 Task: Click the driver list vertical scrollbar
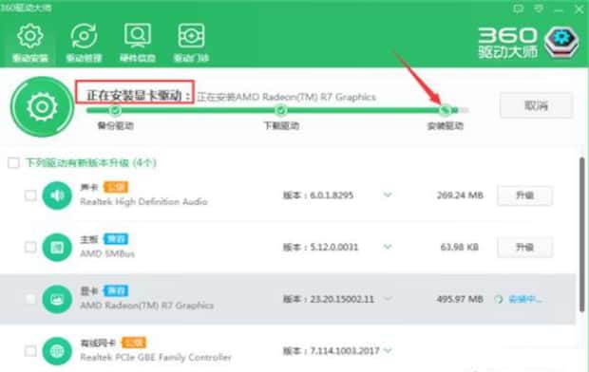point(582,234)
